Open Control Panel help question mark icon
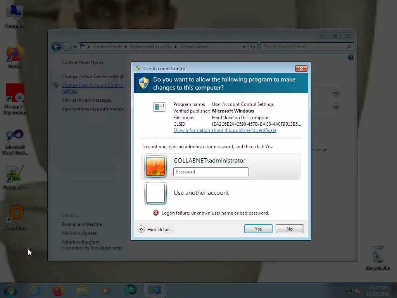Screen dimensions: 397x298 point(350,57)
